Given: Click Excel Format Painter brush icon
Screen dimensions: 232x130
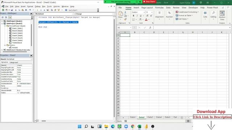Looking at the screenshot, I should [125, 19].
